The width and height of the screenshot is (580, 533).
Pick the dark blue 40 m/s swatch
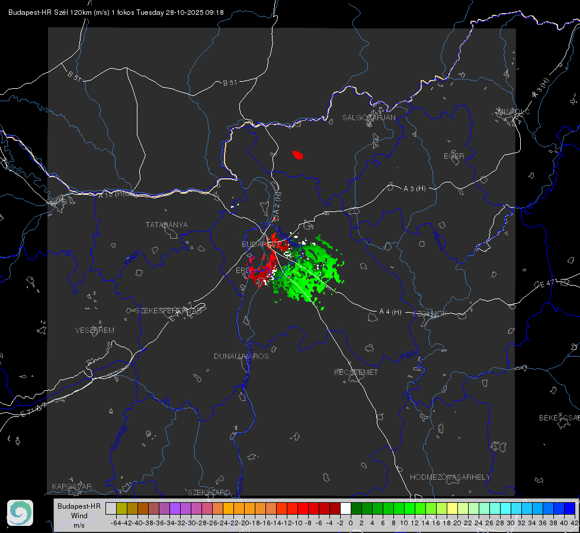click(569, 508)
